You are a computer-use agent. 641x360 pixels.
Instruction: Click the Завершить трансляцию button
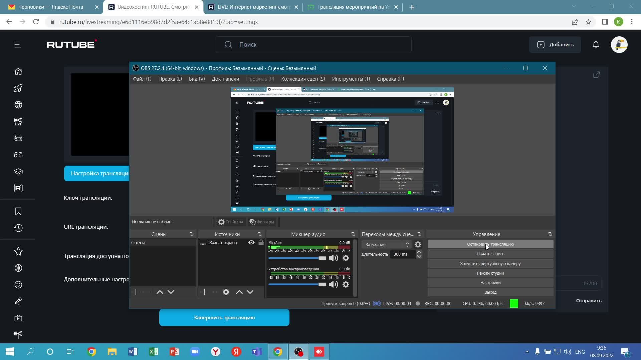pos(224,318)
